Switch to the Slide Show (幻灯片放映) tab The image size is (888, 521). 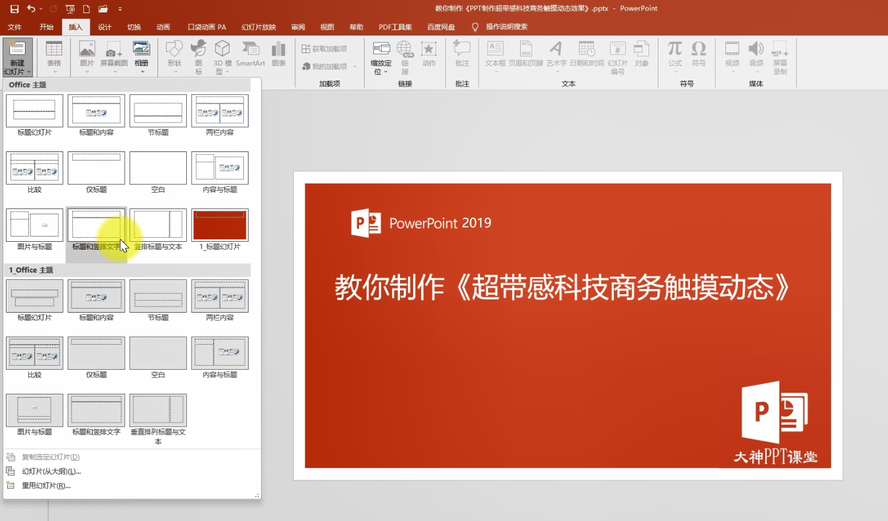(259, 27)
